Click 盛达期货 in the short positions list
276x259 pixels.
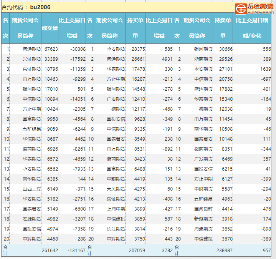tap(203, 89)
